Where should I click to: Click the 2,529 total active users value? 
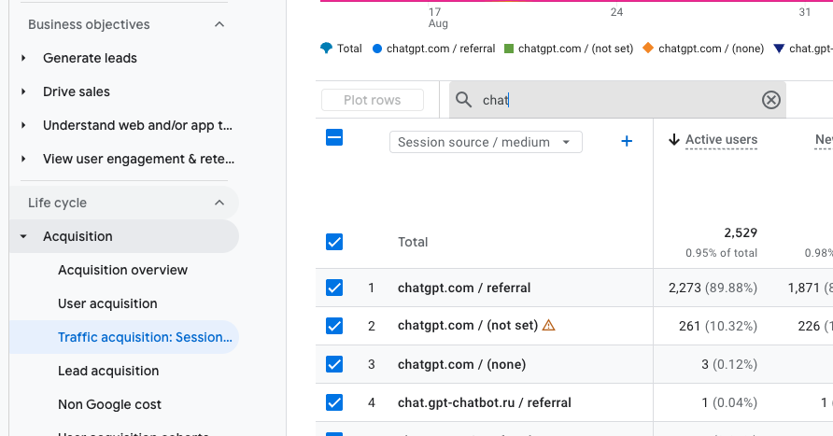pos(741,232)
